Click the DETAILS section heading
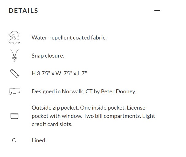The width and height of the screenshot is (186, 157). 23,11
